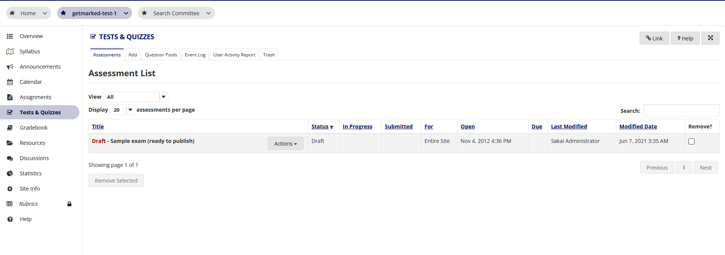This screenshot has height=255, width=725.
Task: Click the Gradebook icon
Action: pos(10,128)
